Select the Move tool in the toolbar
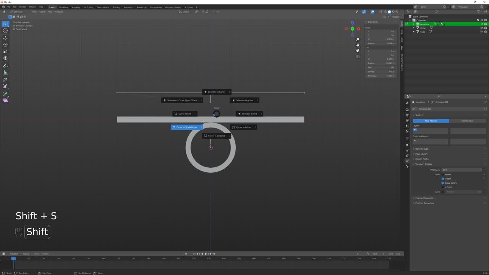 coord(5,38)
